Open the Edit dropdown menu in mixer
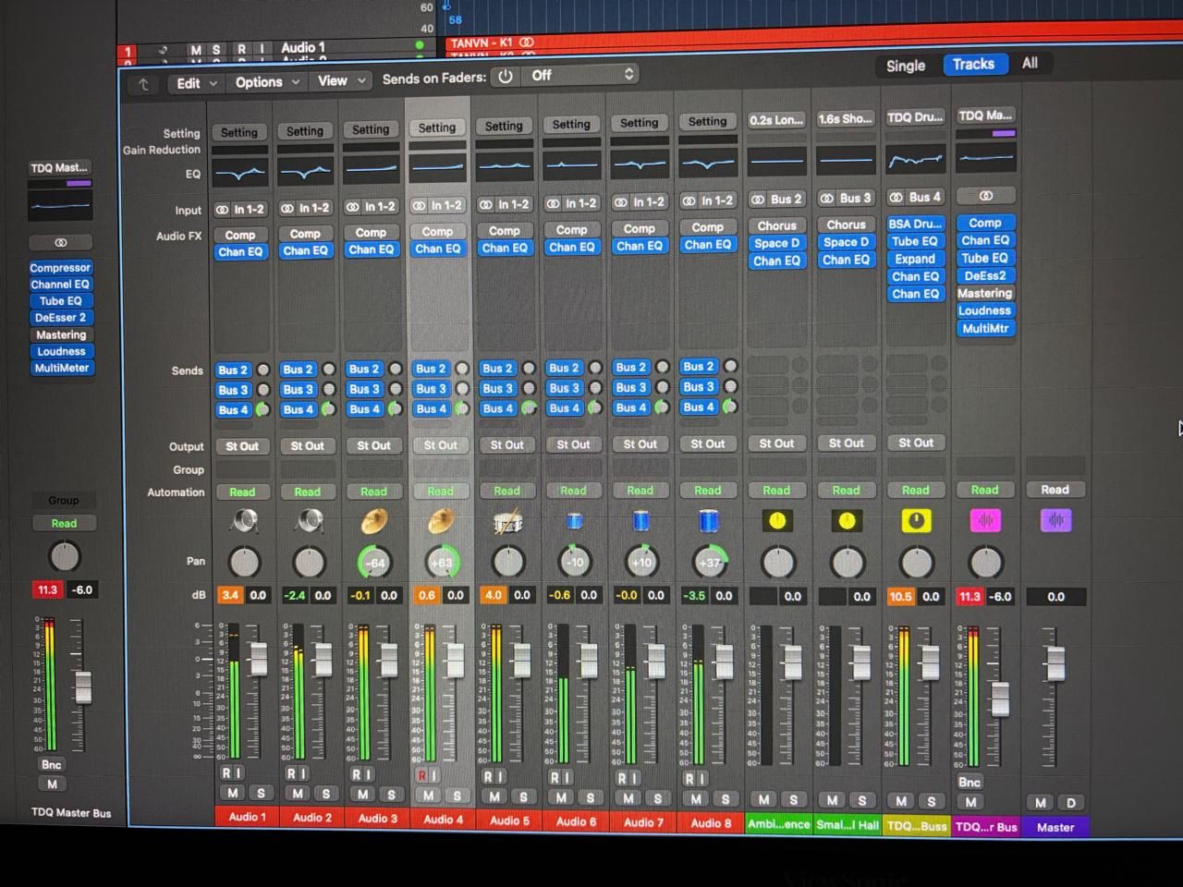This screenshot has height=887, width=1183. [196, 83]
